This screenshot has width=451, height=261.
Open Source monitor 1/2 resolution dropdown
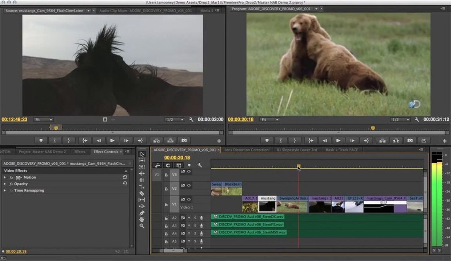[x=175, y=120]
